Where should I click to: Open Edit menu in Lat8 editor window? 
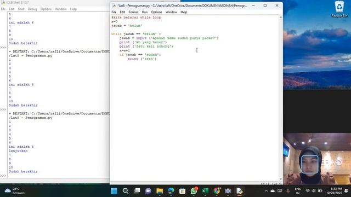coord(122,12)
